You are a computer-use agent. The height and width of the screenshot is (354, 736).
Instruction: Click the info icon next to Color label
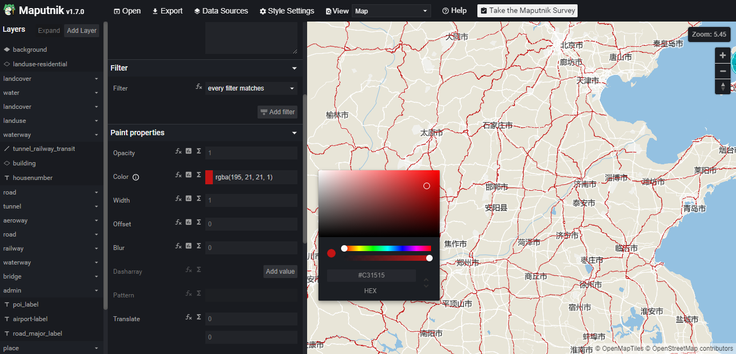135,177
